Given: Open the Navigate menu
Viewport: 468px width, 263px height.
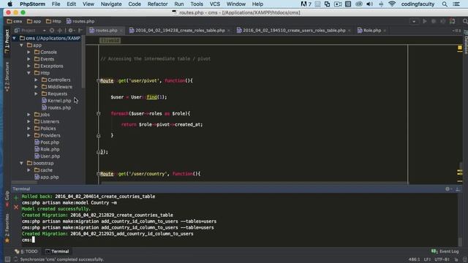Looking at the screenshot, I should 111,4.
